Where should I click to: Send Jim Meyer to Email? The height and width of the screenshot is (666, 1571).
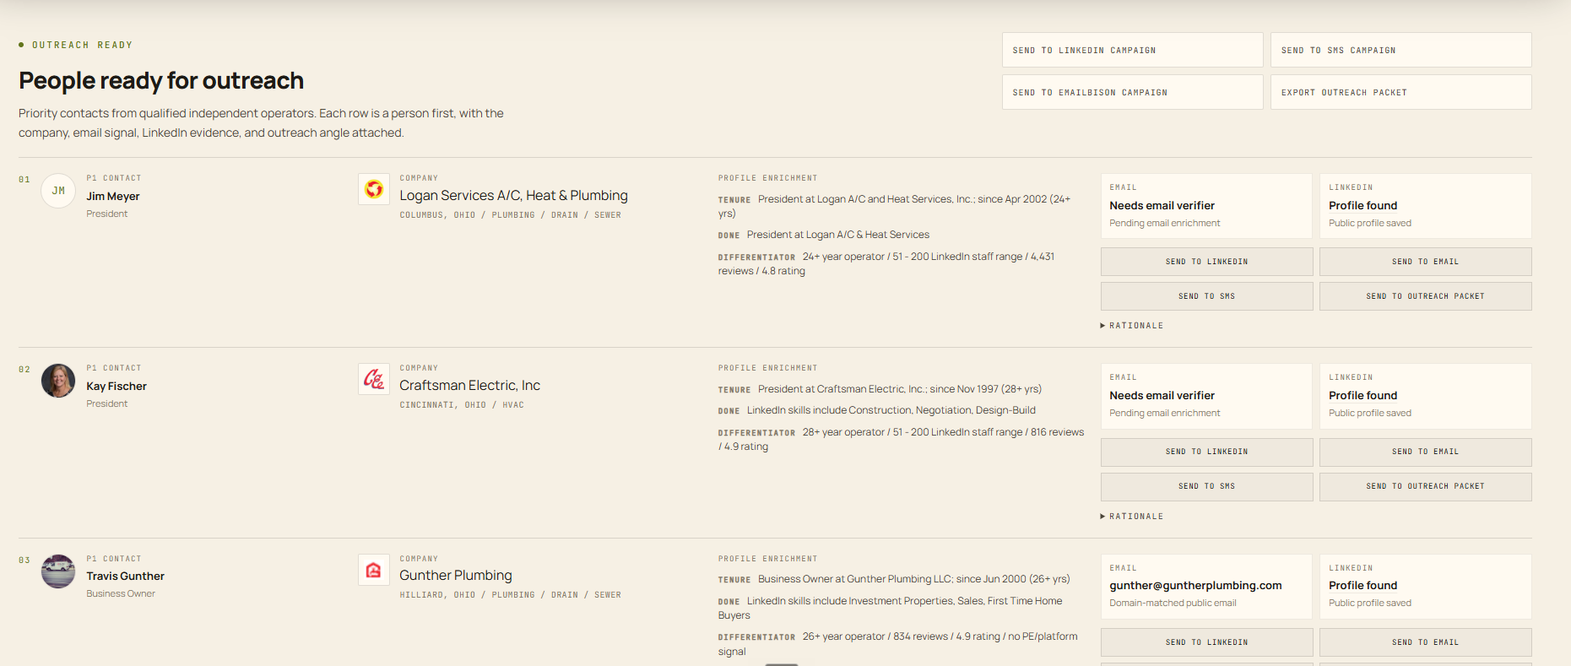[x=1425, y=262]
